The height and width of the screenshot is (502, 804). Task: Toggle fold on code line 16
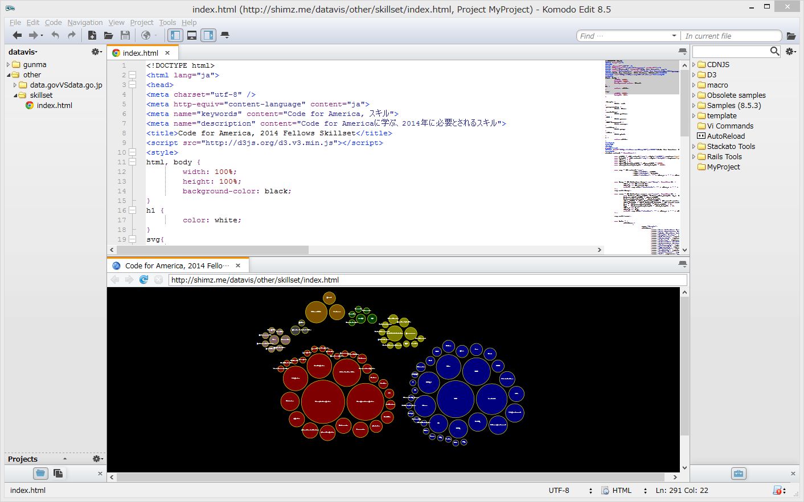point(132,210)
